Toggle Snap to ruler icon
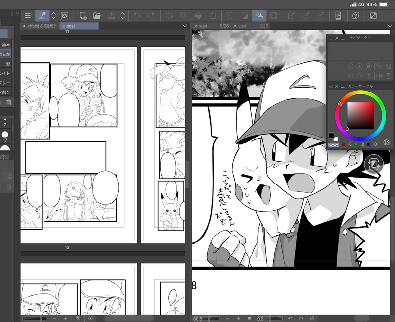The image size is (395, 322). (291, 16)
